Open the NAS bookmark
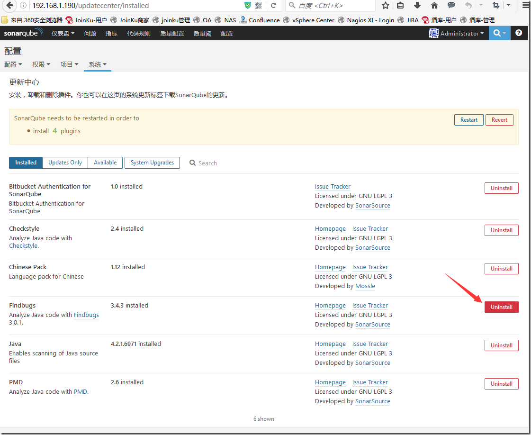This screenshot has width=531, height=435. click(x=225, y=20)
